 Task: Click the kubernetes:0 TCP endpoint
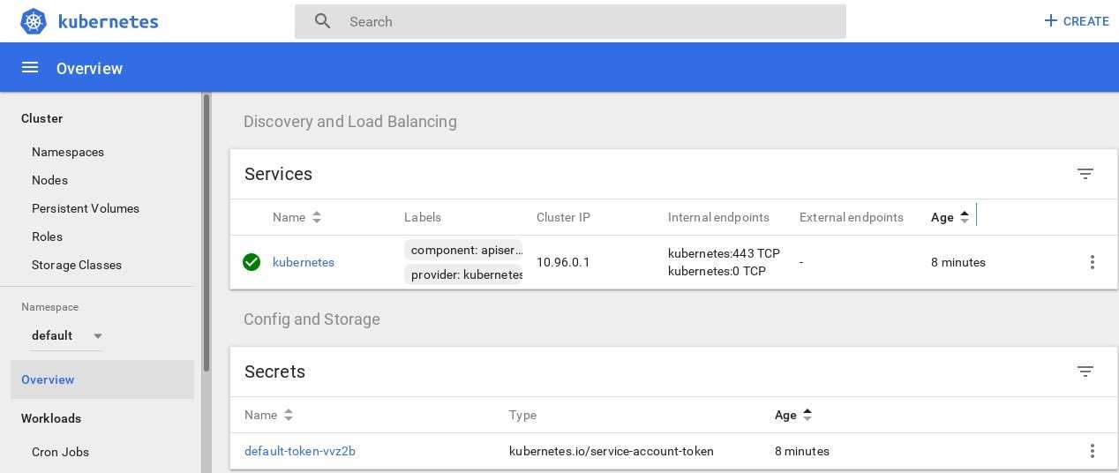(717, 271)
